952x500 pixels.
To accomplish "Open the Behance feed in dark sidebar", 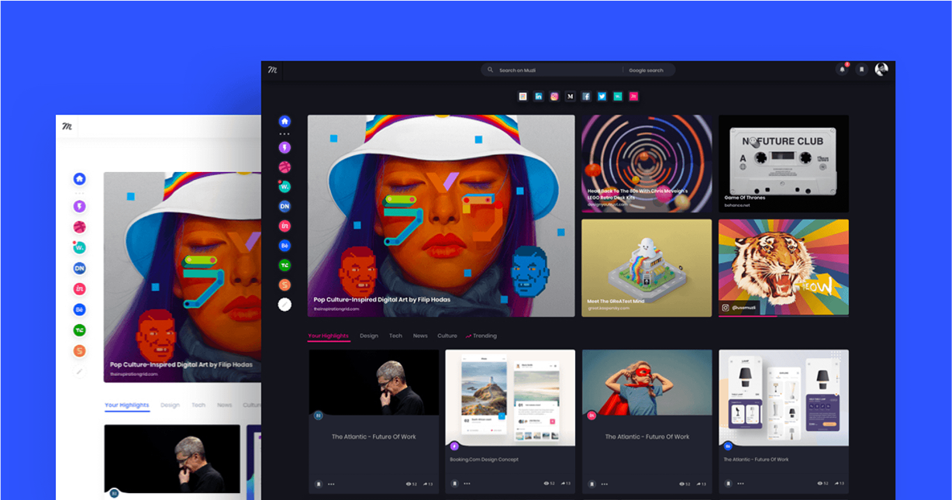I will [x=285, y=246].
